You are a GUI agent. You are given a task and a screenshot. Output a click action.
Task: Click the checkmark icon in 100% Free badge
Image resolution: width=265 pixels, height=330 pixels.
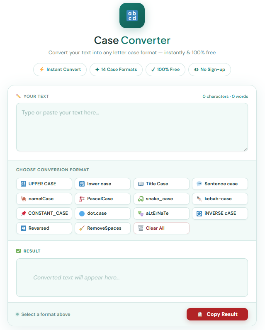click(153, 70)
